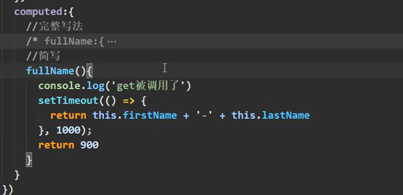The height and width of the screenshot is (195, 403).
Task: Click the highlighted closing brace of fullName
Action: [x=29, y=160]
